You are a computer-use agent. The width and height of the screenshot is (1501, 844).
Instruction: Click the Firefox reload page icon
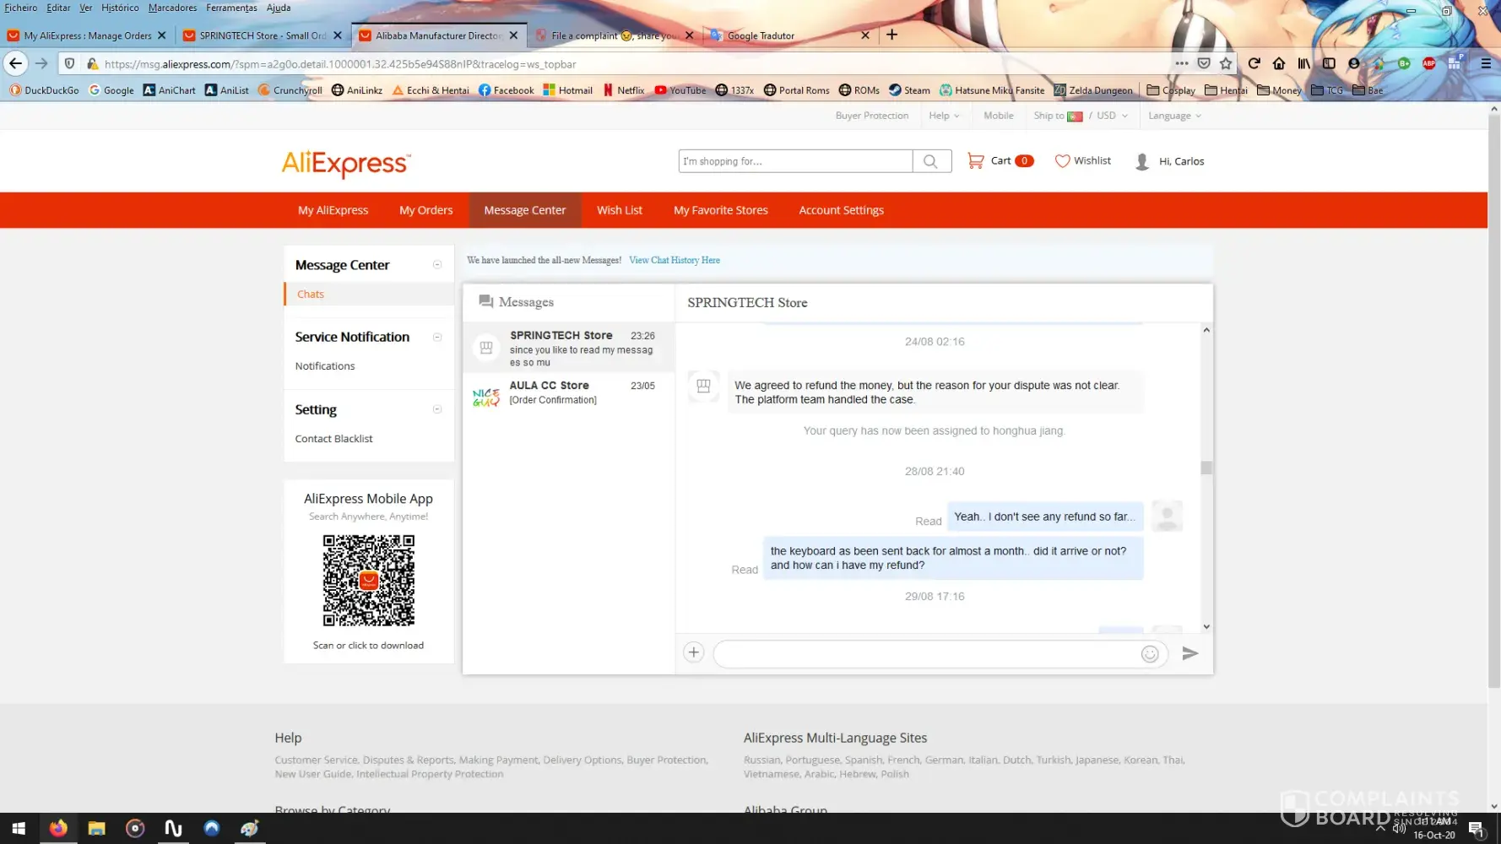point(1254,63)
